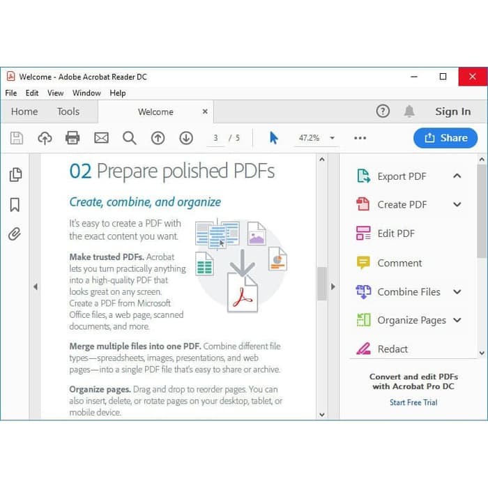Click the Save file icon
The image size is (488, 488).
tap(17, 138)
